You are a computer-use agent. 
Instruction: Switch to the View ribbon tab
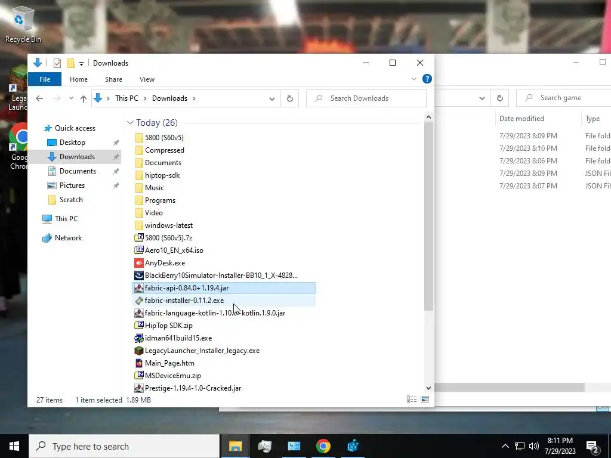pos(147,79)
